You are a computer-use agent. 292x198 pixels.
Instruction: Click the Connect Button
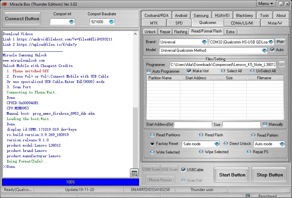pyautogui.click(x=22, y=19)
